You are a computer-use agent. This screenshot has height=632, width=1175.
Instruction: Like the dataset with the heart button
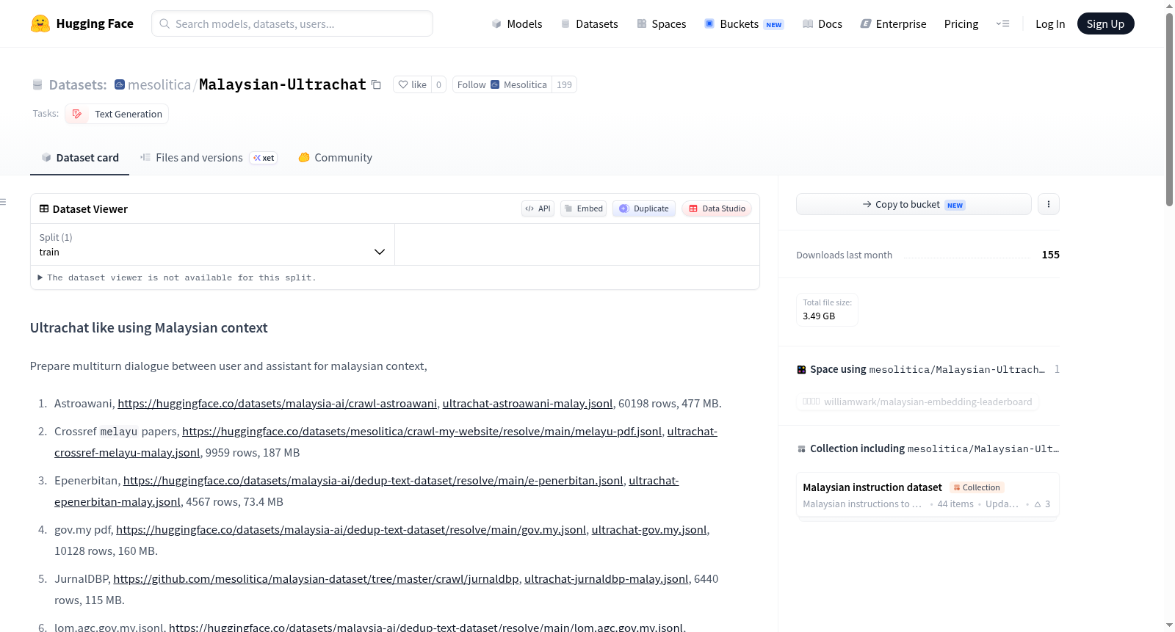coord(412,84)
